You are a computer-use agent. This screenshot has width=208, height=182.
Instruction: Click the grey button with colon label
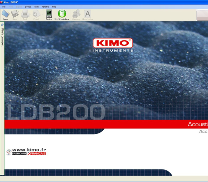point(202,15)
